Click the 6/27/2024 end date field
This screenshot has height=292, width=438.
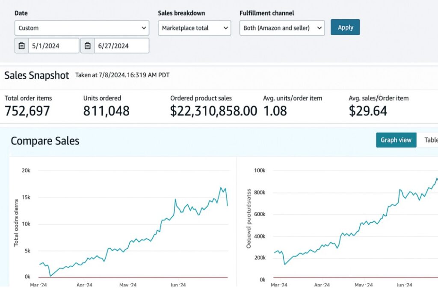coord(121,45)
